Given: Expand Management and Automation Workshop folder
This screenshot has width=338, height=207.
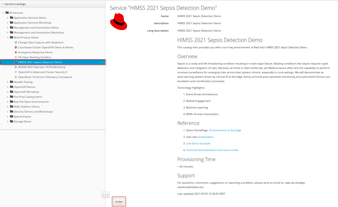Looking at the screenshot, I should coord(8,33).
